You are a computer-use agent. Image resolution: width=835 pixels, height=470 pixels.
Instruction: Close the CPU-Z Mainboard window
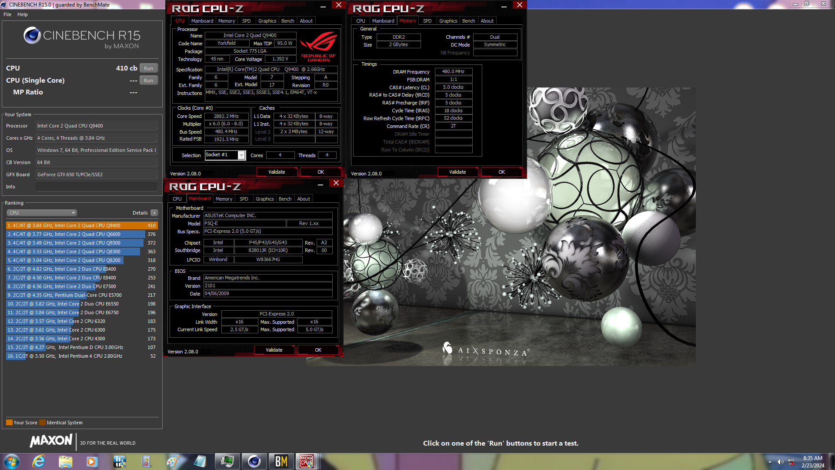point(336,183)
